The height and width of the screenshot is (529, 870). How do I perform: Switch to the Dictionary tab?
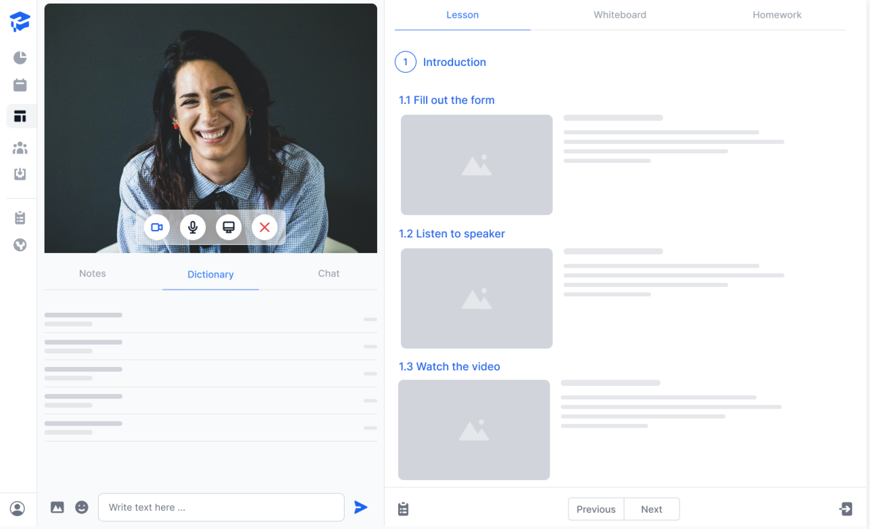[211, 274]
